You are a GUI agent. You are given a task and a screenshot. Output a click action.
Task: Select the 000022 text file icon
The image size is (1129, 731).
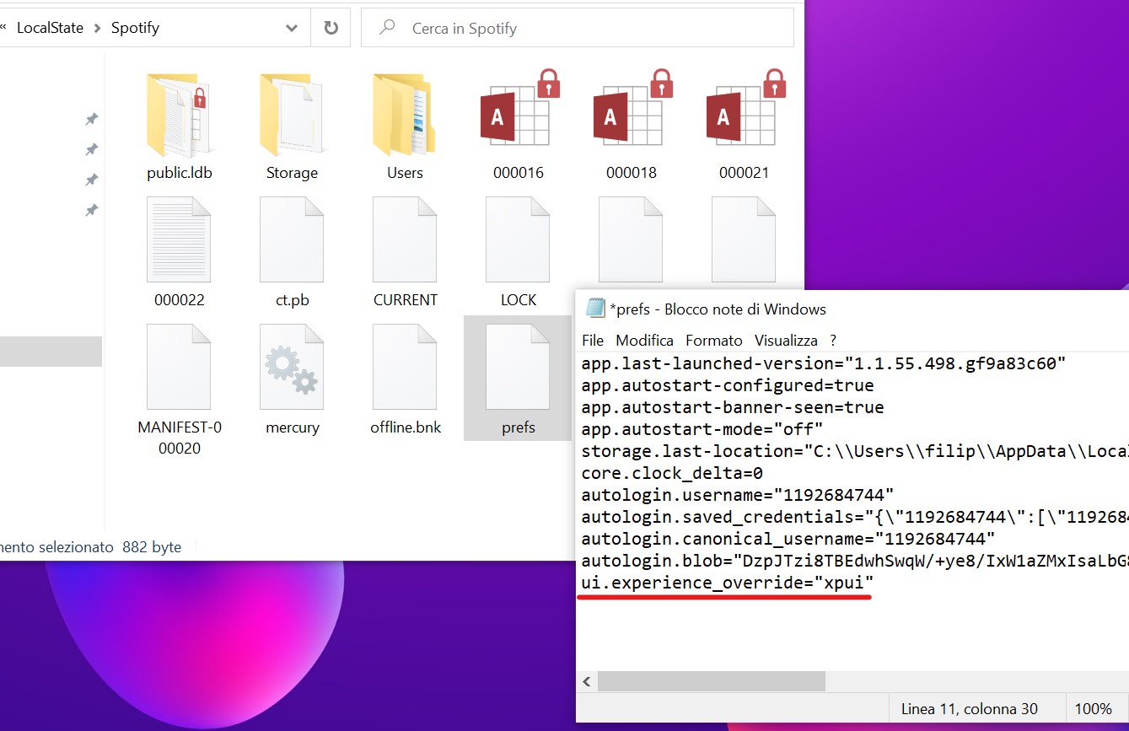[179, 239]
